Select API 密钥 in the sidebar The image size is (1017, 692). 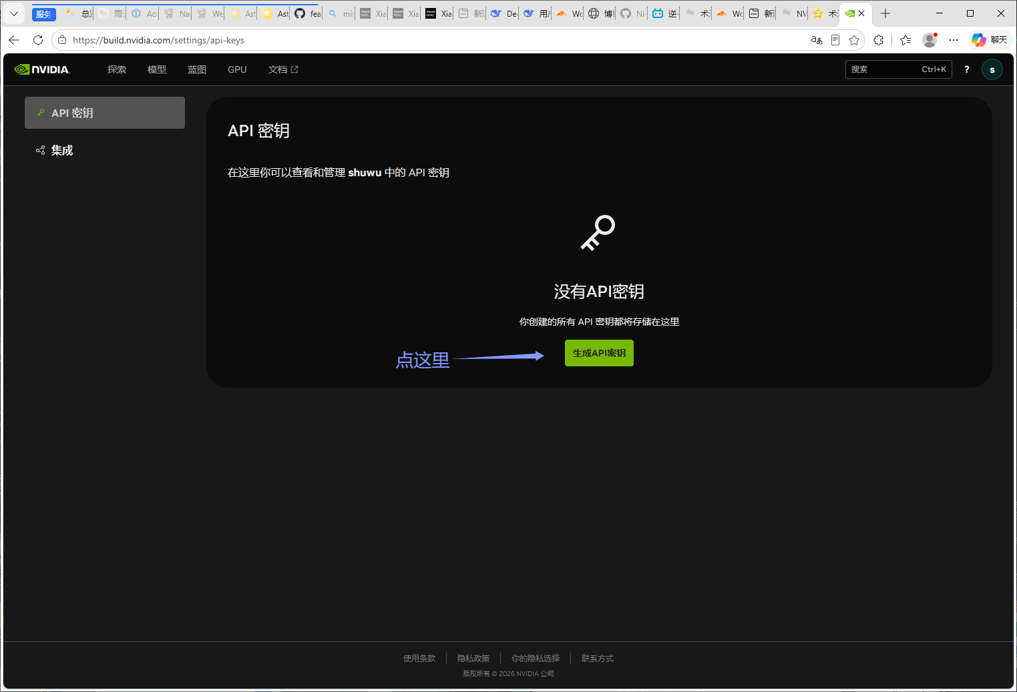105,113
